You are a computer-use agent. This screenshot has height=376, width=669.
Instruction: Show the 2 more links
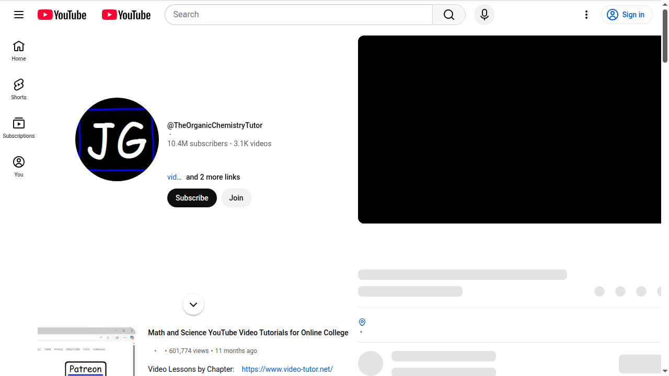pyautogui.click(x=213, y=177)
